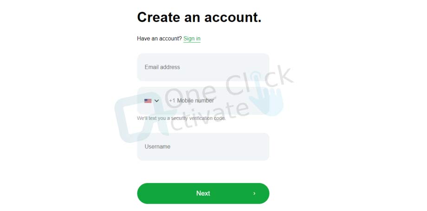427x211 pixels.
Task: Click the "Mobile number" placeholder text
Action: click(x=195, y=100)
